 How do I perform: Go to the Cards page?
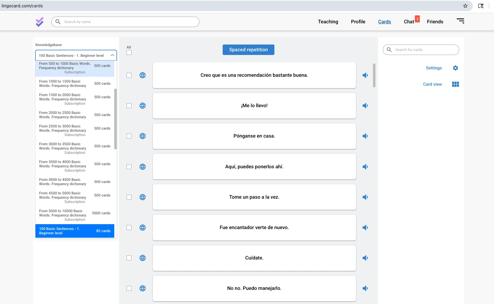(385, 21)
